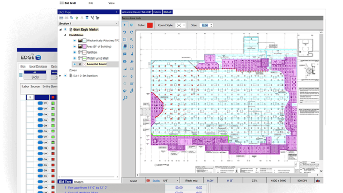Click the EDGE logo in the background window
This screenshot has width=343, height=193.
pyautogui.click(x=31, y=57)
